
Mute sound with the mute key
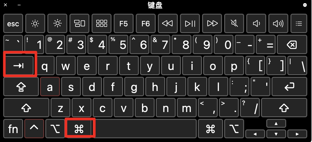pyautogui.click(x=234, y=23)
